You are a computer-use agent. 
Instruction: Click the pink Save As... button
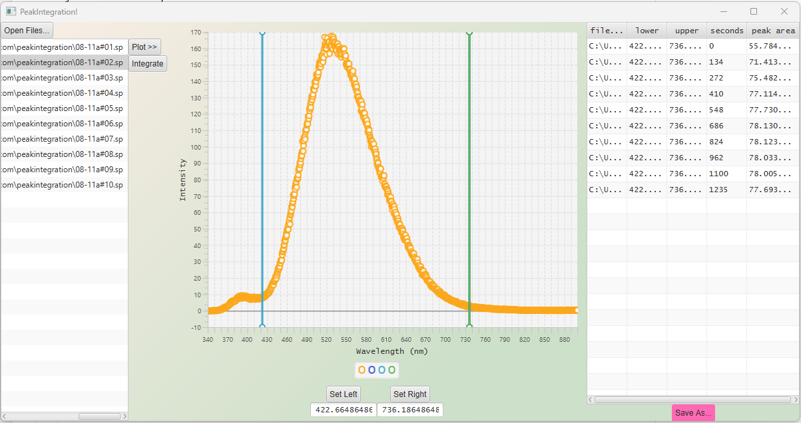[x=693, y=413]
